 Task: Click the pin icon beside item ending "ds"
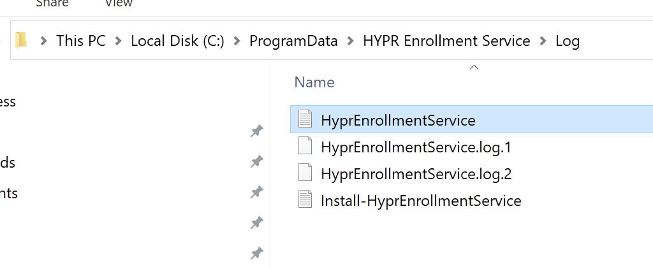257,161
